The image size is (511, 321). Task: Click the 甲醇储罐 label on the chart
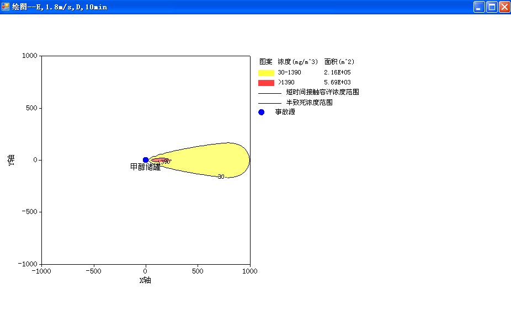coord(145,167)
